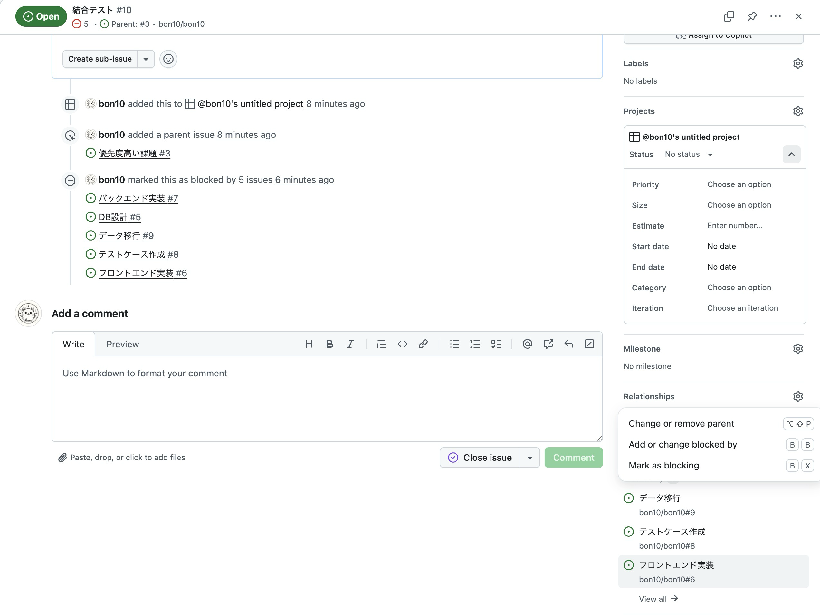The width and height of the screenshot is (820, 615).
Task: Select 'Mark as blocking' menu item
Action: [x=663, y=465]
